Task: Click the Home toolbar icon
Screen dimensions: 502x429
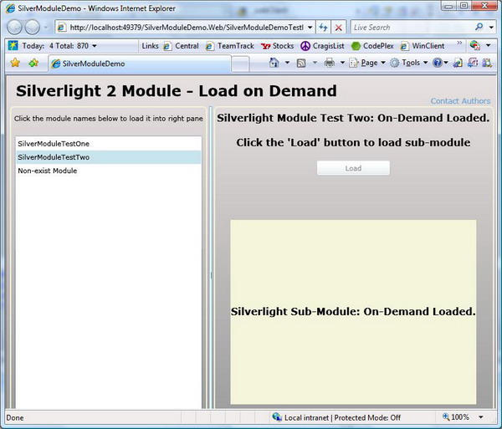Action: pos(274,63)
